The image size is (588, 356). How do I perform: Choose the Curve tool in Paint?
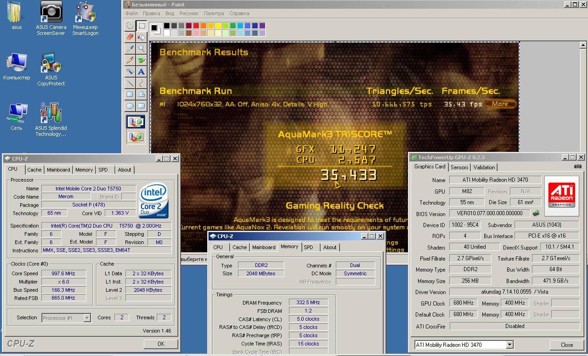click(141, 83)
